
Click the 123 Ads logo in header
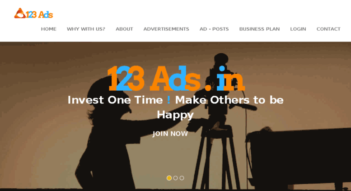coord(33,14)
